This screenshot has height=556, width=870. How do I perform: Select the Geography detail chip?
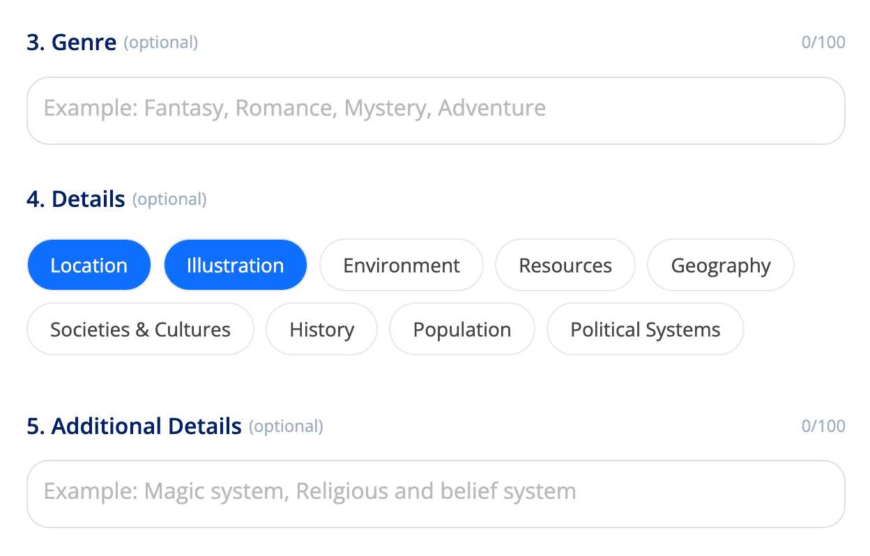pyautogui.click(x=721, y=265)
